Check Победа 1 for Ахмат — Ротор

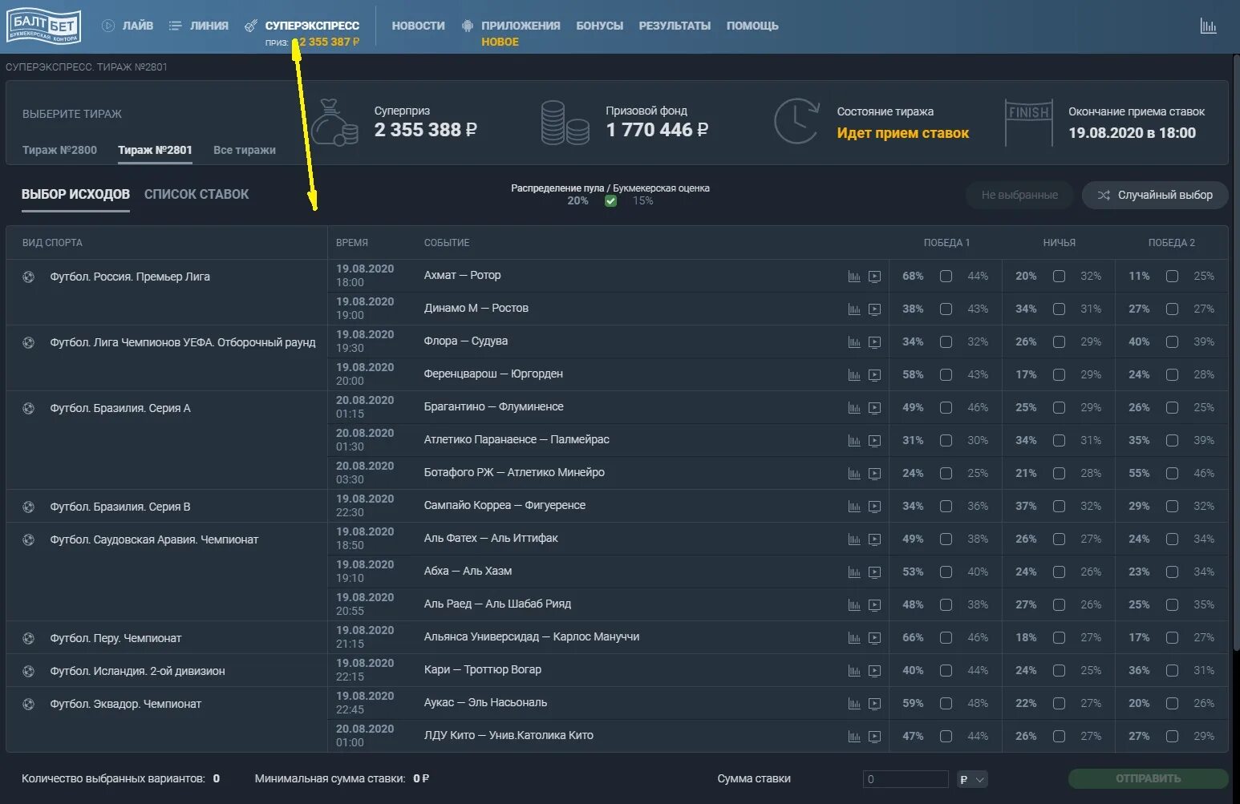946,277
